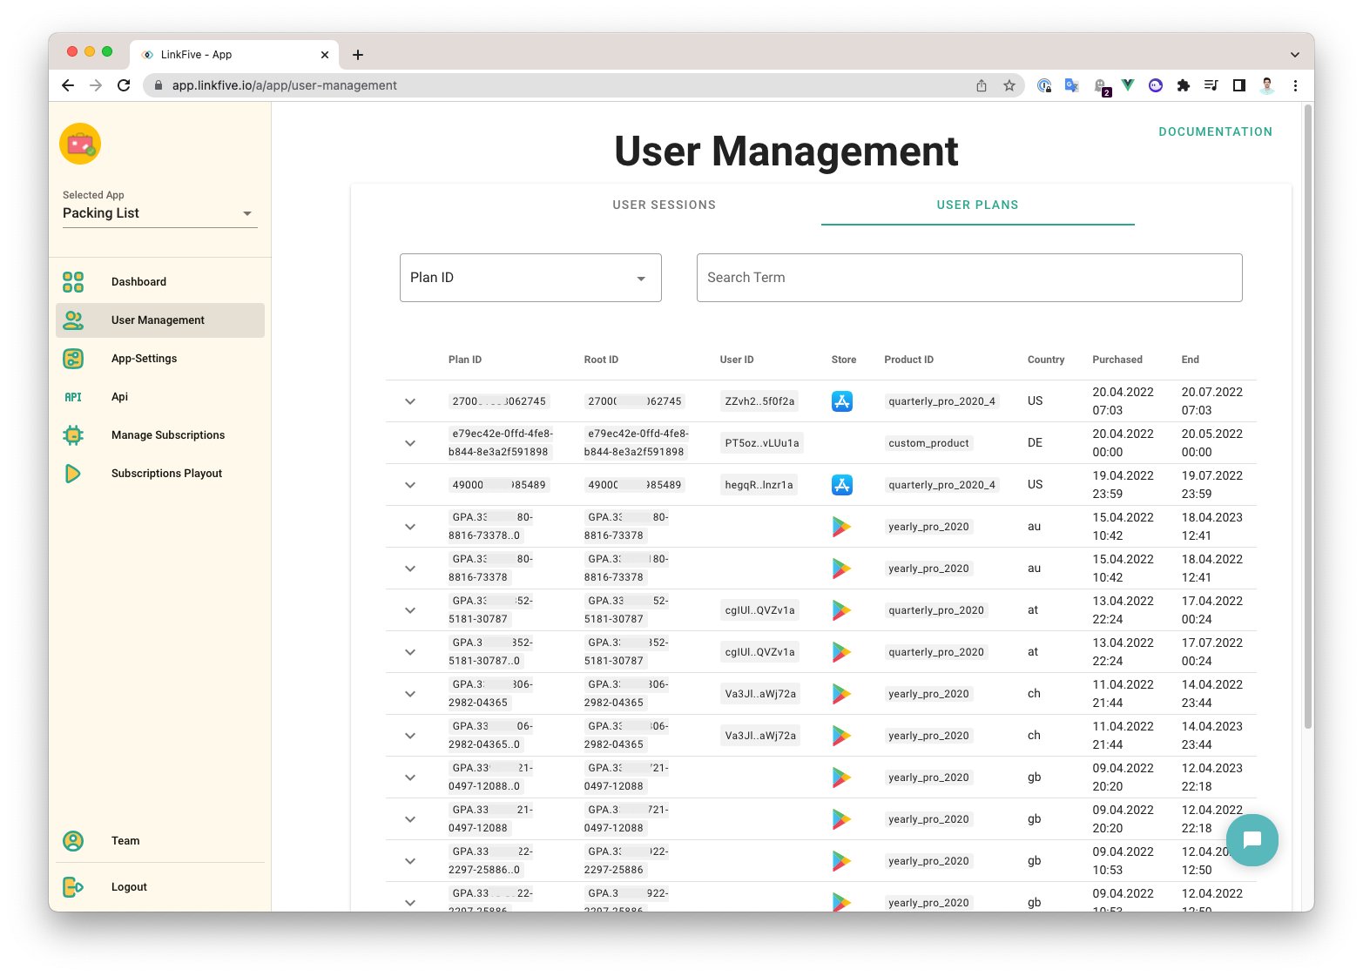
Task: Expand the ch row ending 14.04.2022
Action: (410, 694)
